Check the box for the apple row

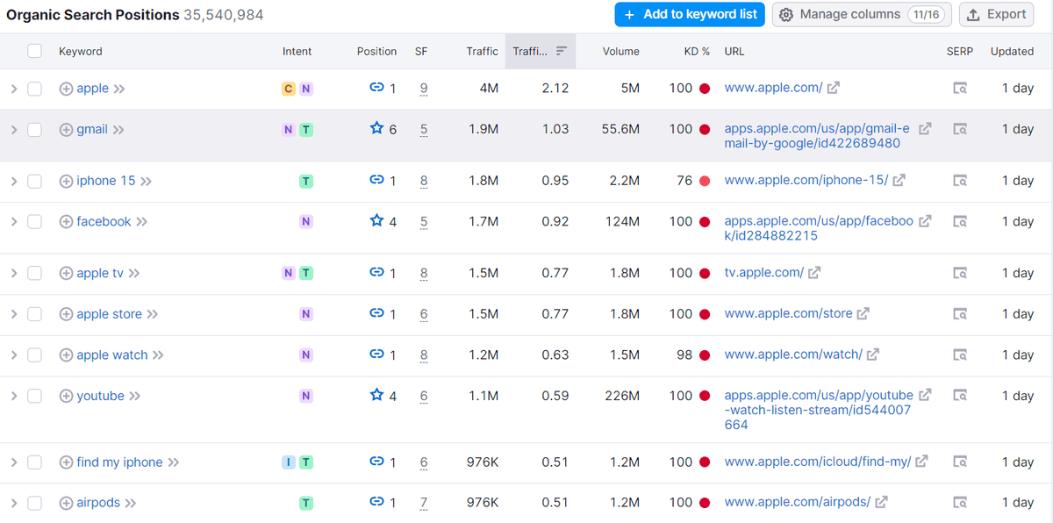point(34,89)
